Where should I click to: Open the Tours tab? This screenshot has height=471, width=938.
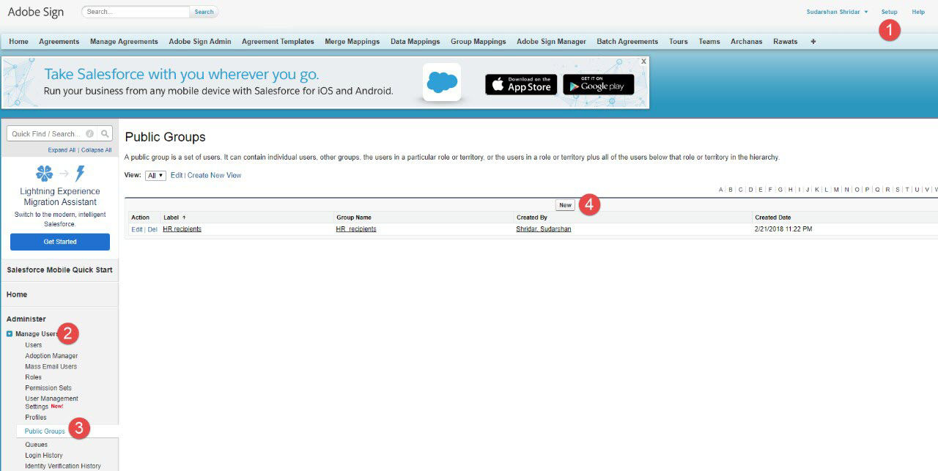coord(679,42)
